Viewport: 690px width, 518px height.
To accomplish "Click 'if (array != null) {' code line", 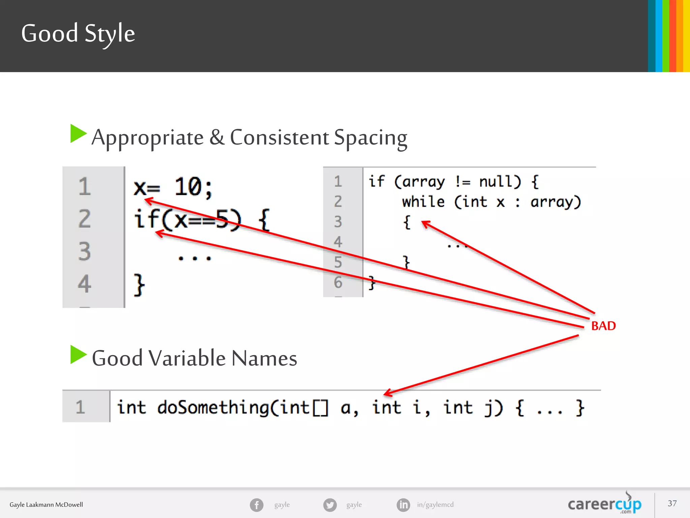I will coord(453,182).
